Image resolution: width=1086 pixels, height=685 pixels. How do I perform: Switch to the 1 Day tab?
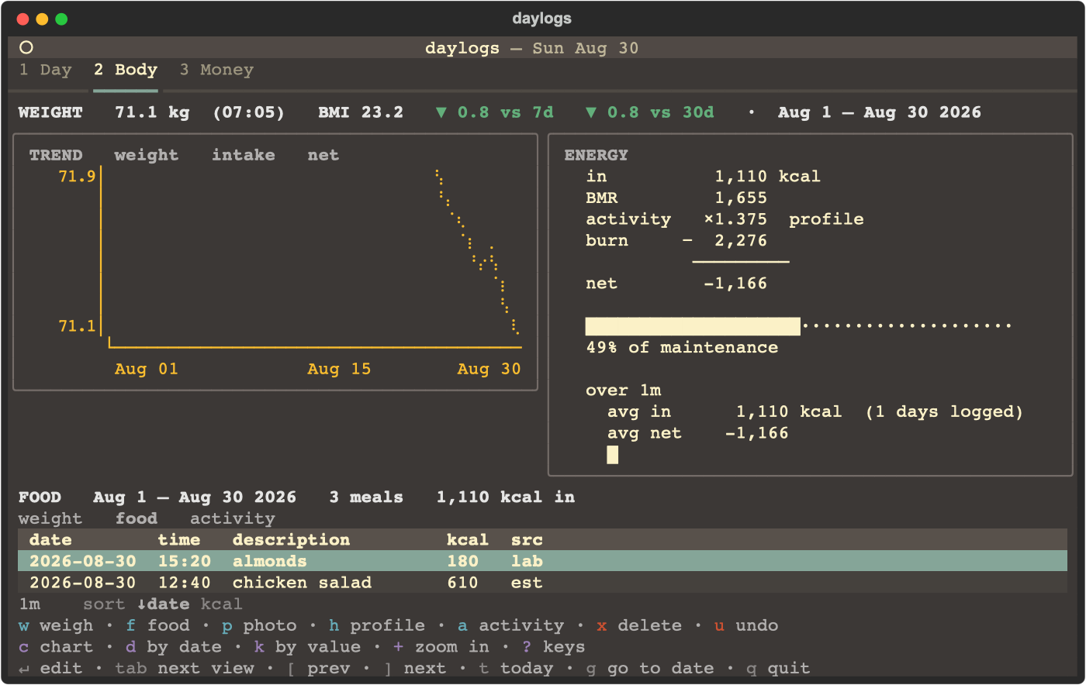[45, 70]
